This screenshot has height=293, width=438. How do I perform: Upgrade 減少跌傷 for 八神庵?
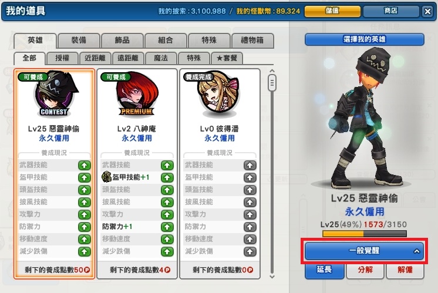[167, 251]
